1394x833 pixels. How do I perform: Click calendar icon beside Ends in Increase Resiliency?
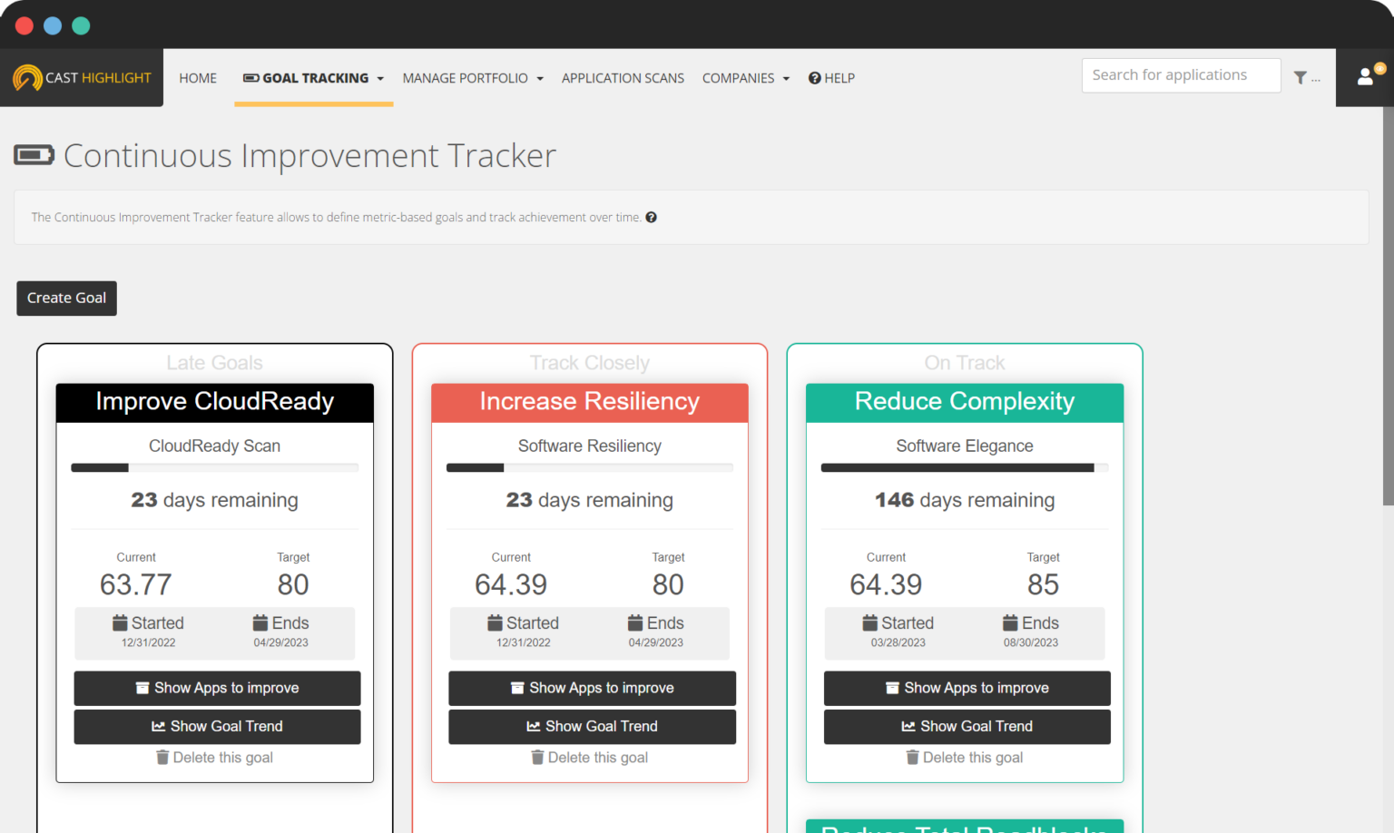(635, 622)
